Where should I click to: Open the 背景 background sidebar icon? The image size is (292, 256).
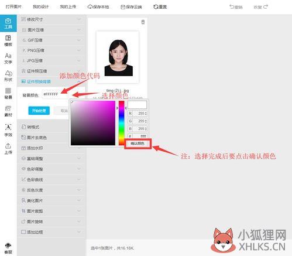tap(8, 93)
